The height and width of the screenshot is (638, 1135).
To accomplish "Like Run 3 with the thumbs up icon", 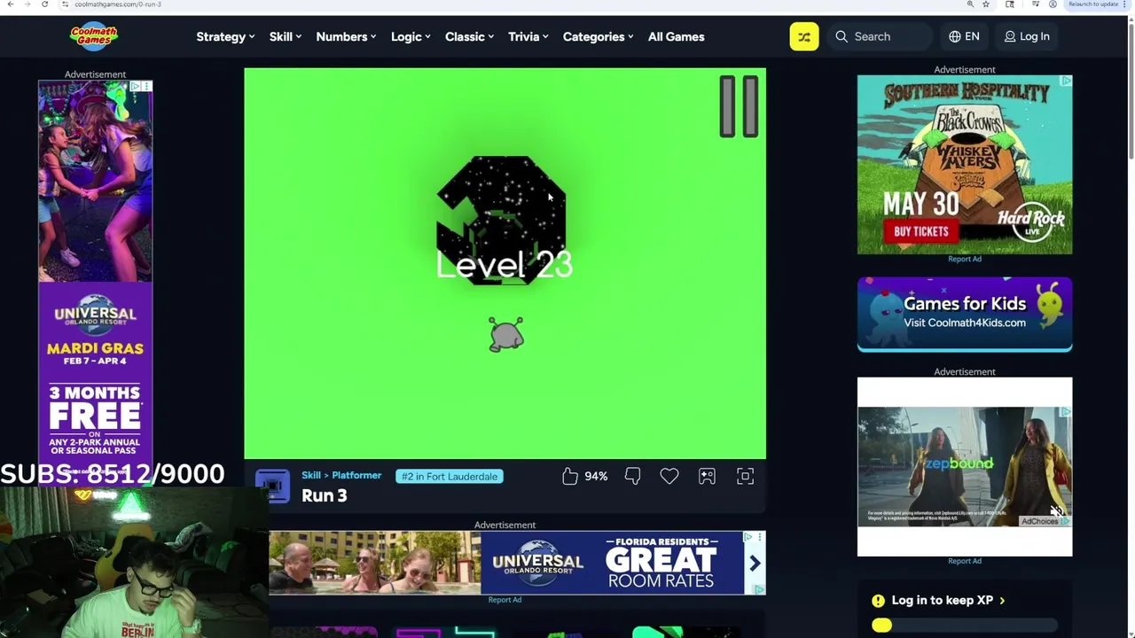I will pyautogui.click(x=570, y=477).
